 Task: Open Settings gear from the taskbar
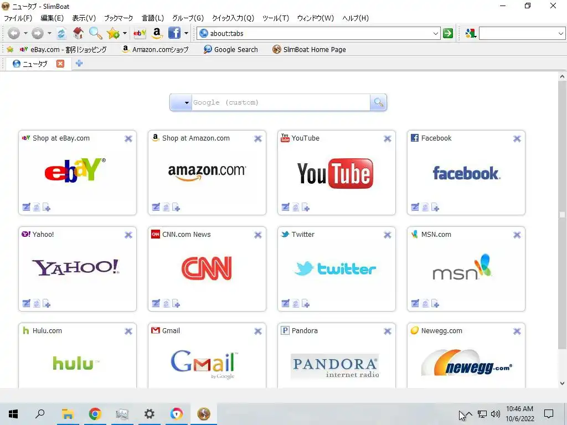coord(149,413)
